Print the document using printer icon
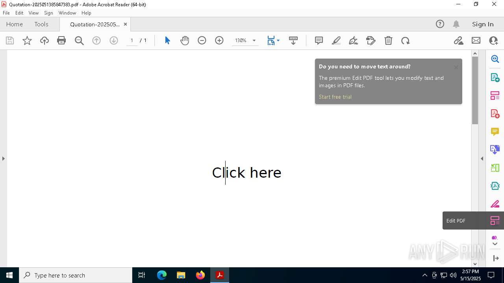Viewport: 504px width, 283px height. pos(61,40)
